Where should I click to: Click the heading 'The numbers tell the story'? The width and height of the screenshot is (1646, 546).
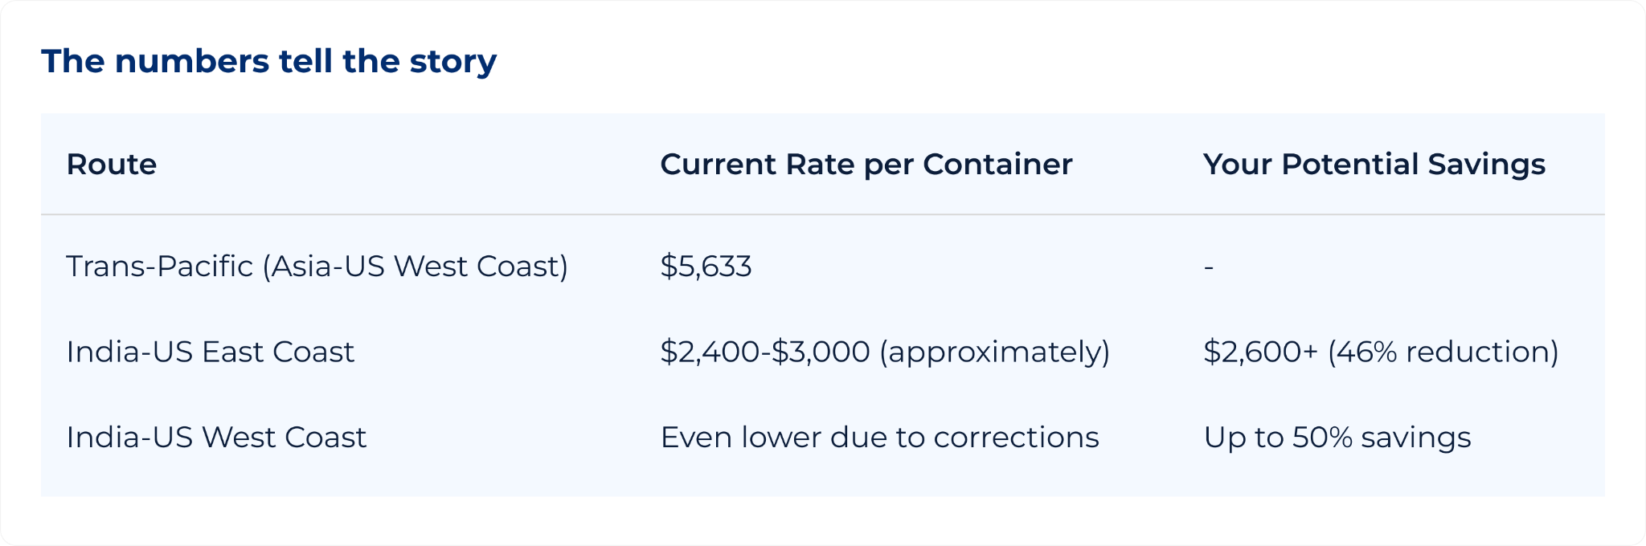pyautogui.click(x=269, y=62)
